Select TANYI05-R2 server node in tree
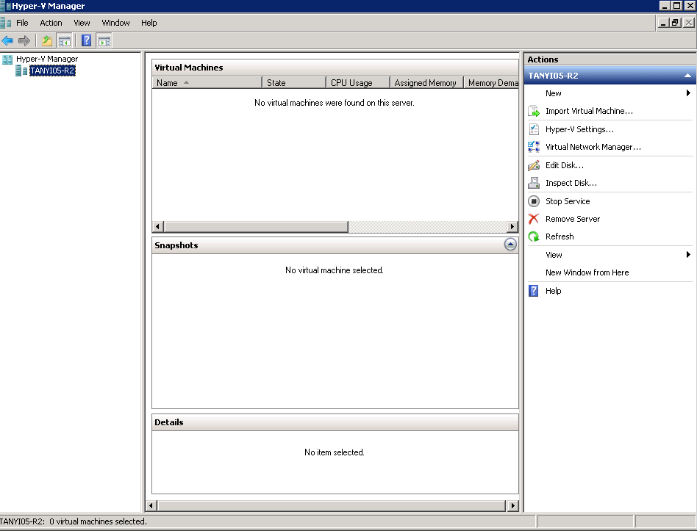697x531 pixels. (52, 71)
